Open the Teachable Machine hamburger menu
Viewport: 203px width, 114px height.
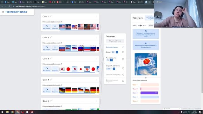pyautogui.click(x=3, y=12)
